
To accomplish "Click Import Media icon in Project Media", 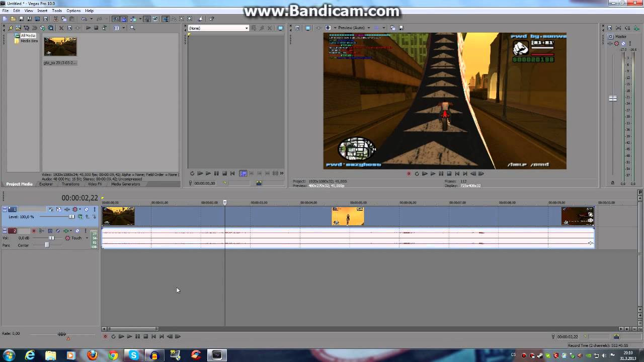I will 18,28.
